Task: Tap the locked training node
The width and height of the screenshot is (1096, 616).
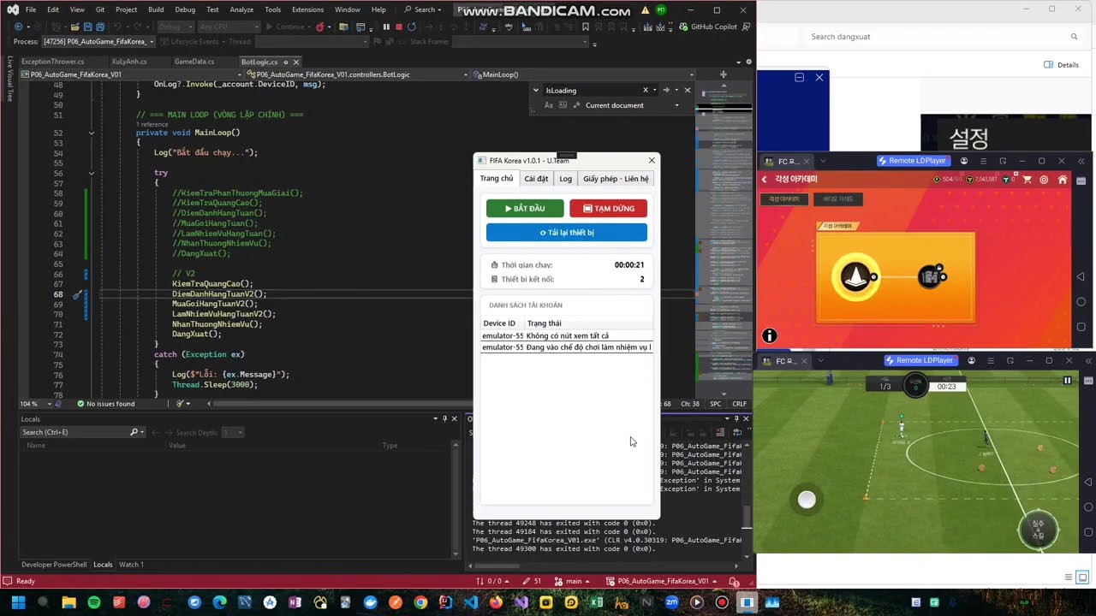Action: tap(932, 276)
